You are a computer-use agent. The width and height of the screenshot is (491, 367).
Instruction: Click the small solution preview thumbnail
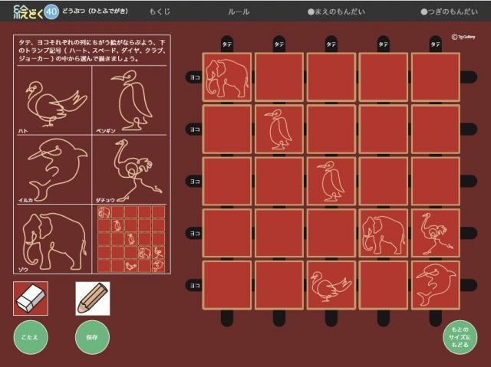click(130, 238)
